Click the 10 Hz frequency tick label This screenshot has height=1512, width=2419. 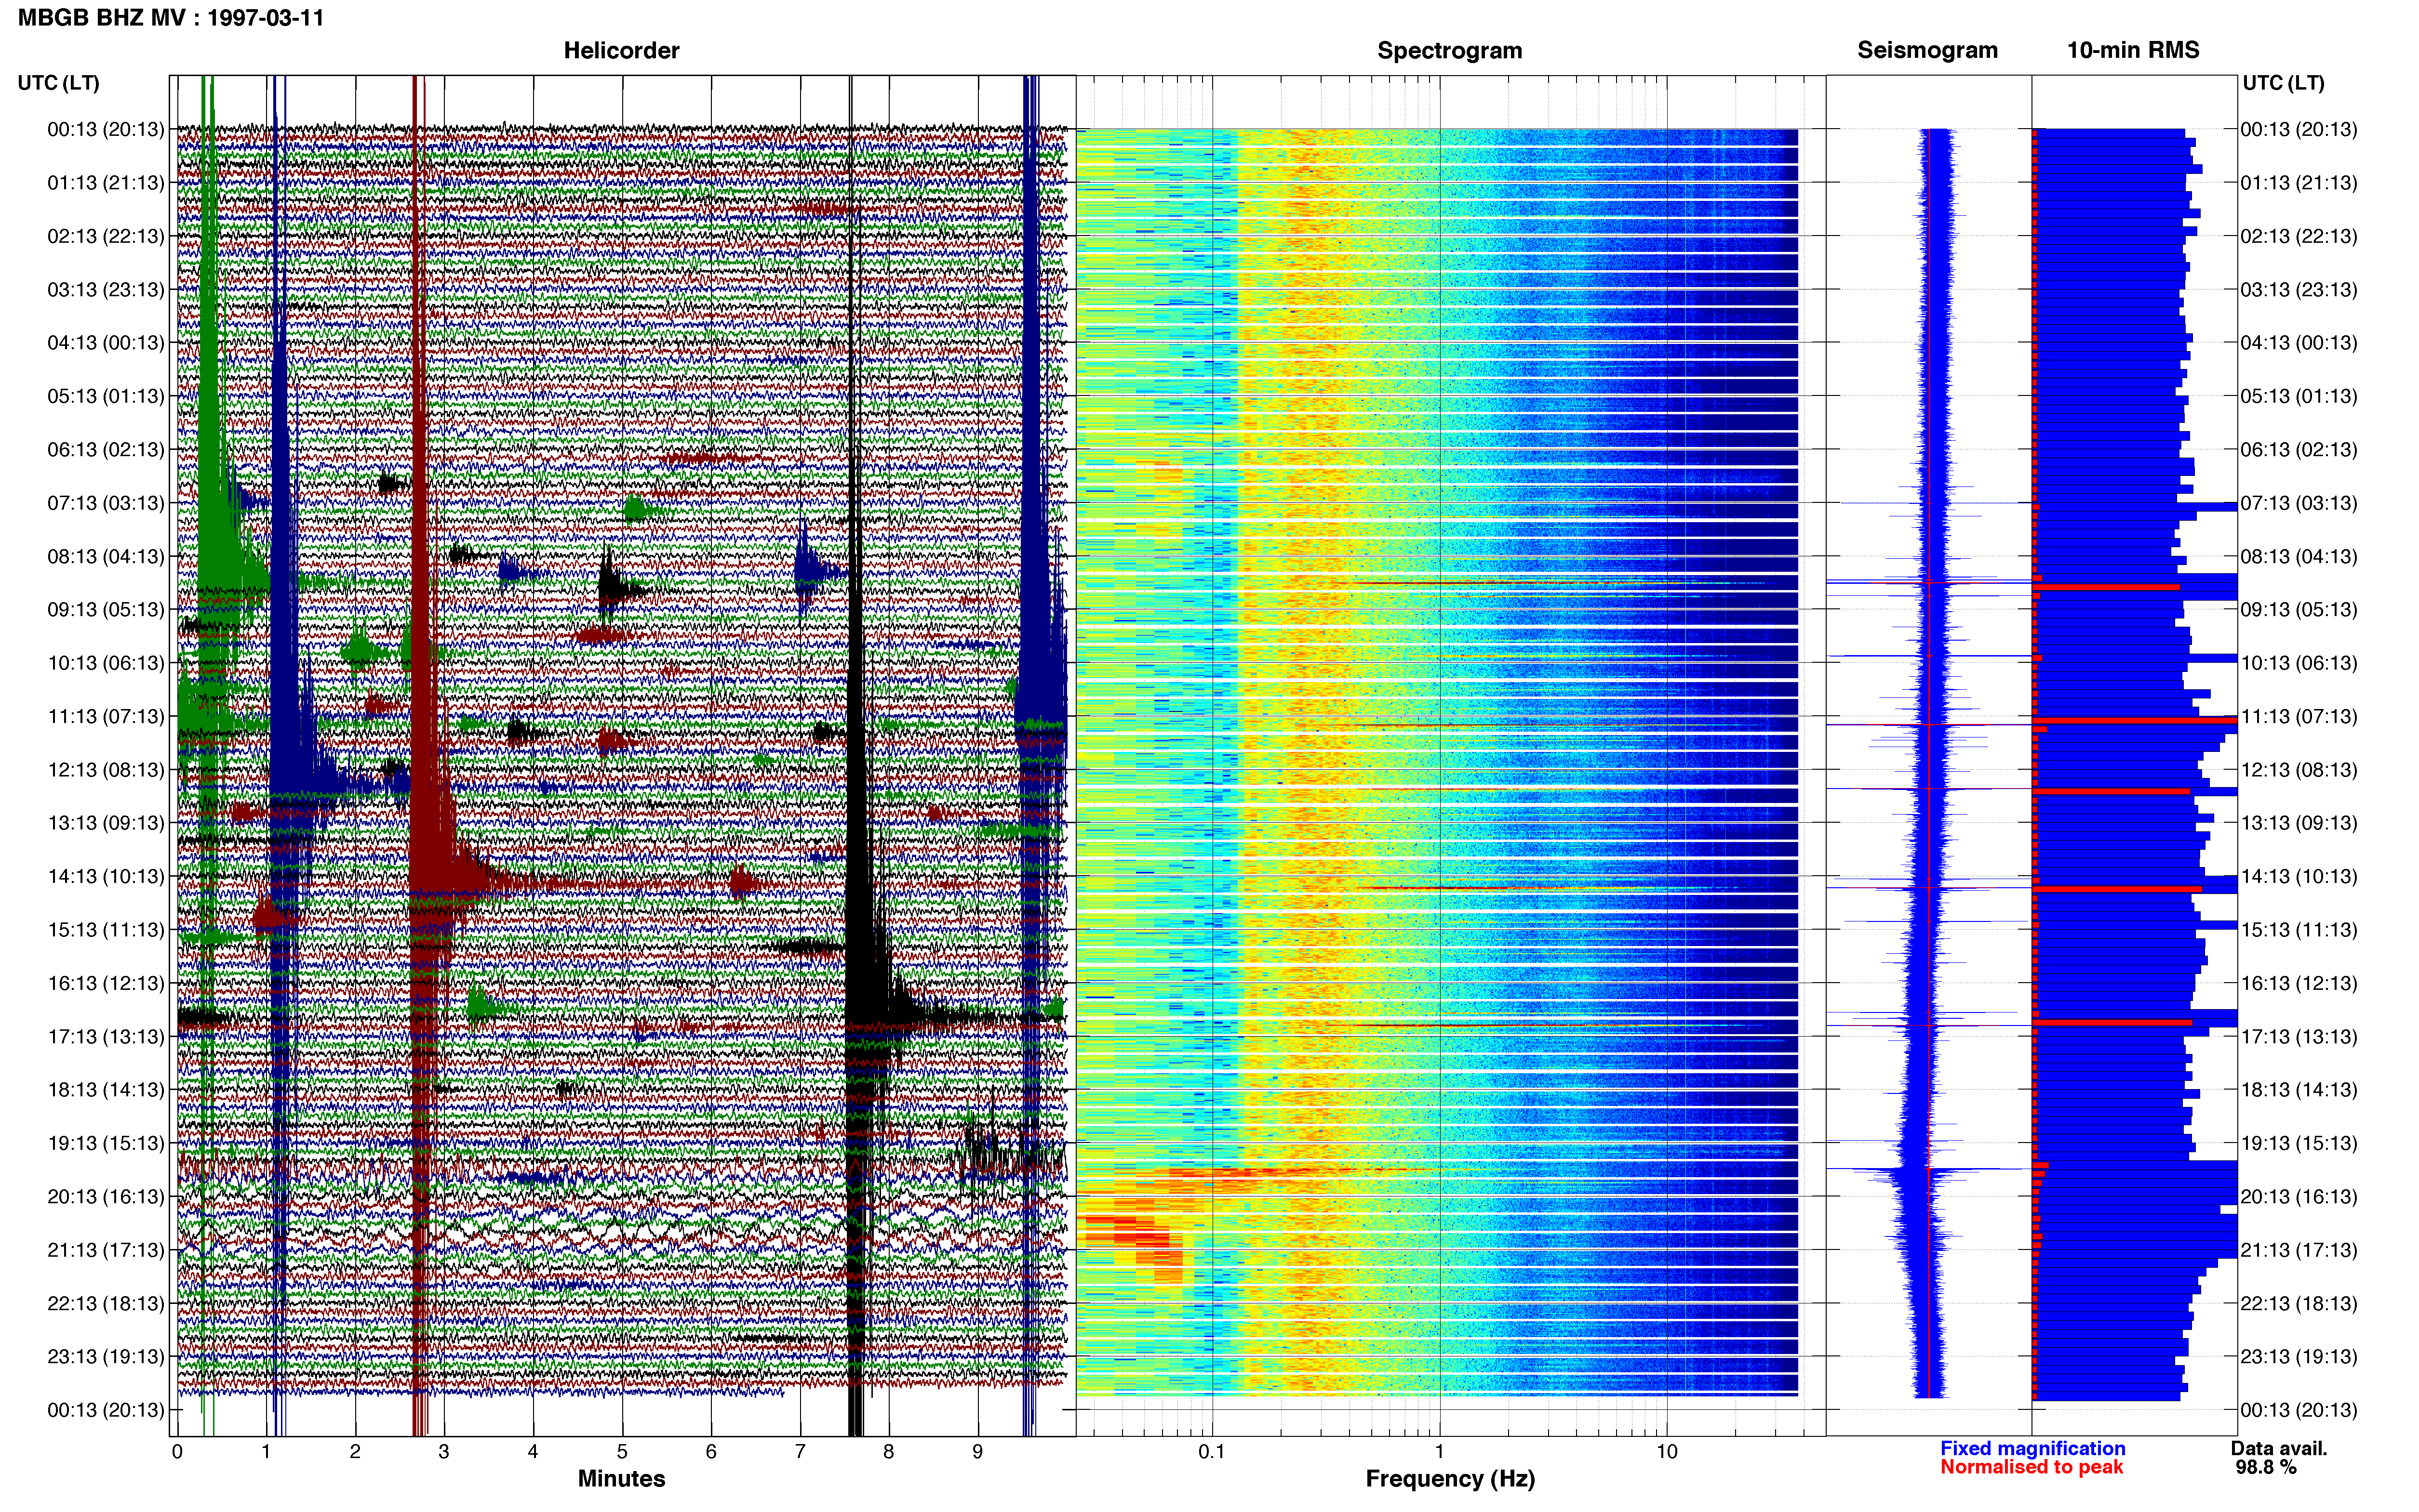(x=1667, y=1452)
